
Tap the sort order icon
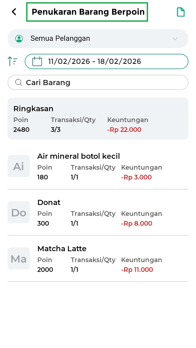coord(13,61)
